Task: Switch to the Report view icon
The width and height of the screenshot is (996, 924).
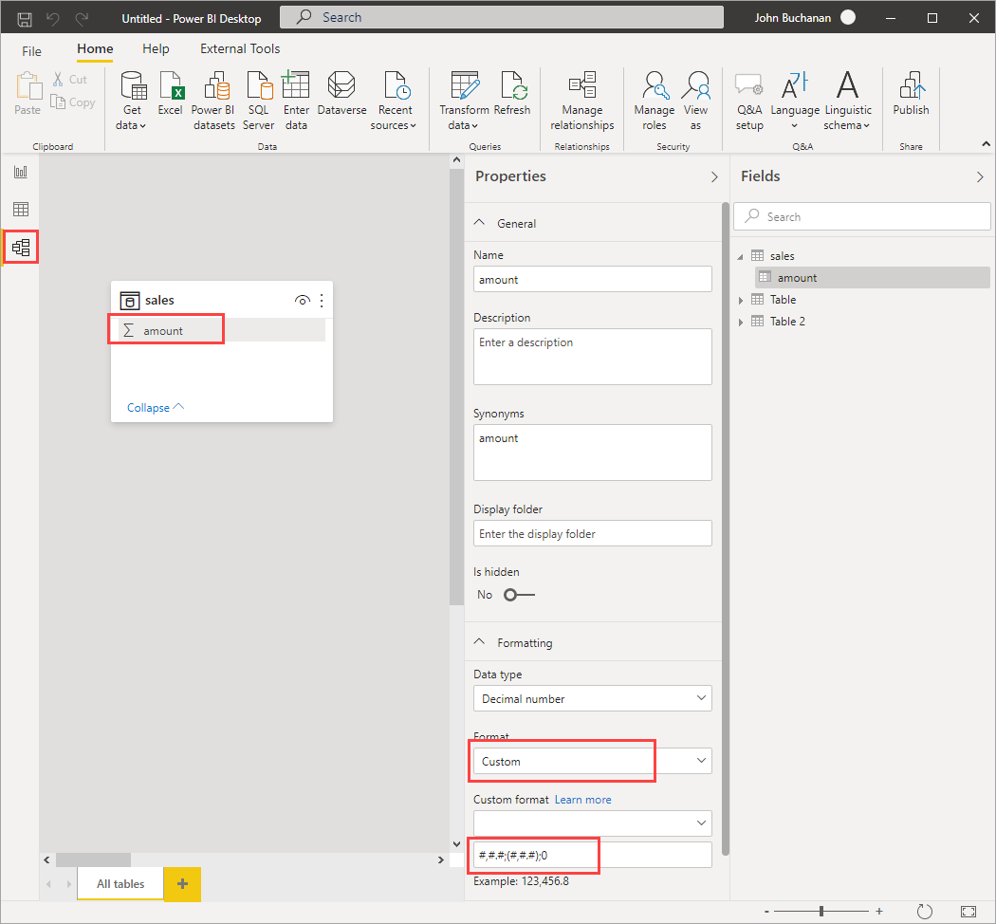Action: pyautogui.click(x=21, y=172)
